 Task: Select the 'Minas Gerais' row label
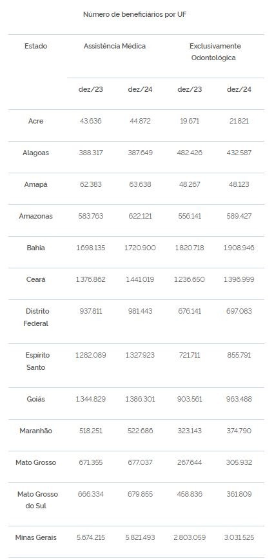tap(36, 537)
